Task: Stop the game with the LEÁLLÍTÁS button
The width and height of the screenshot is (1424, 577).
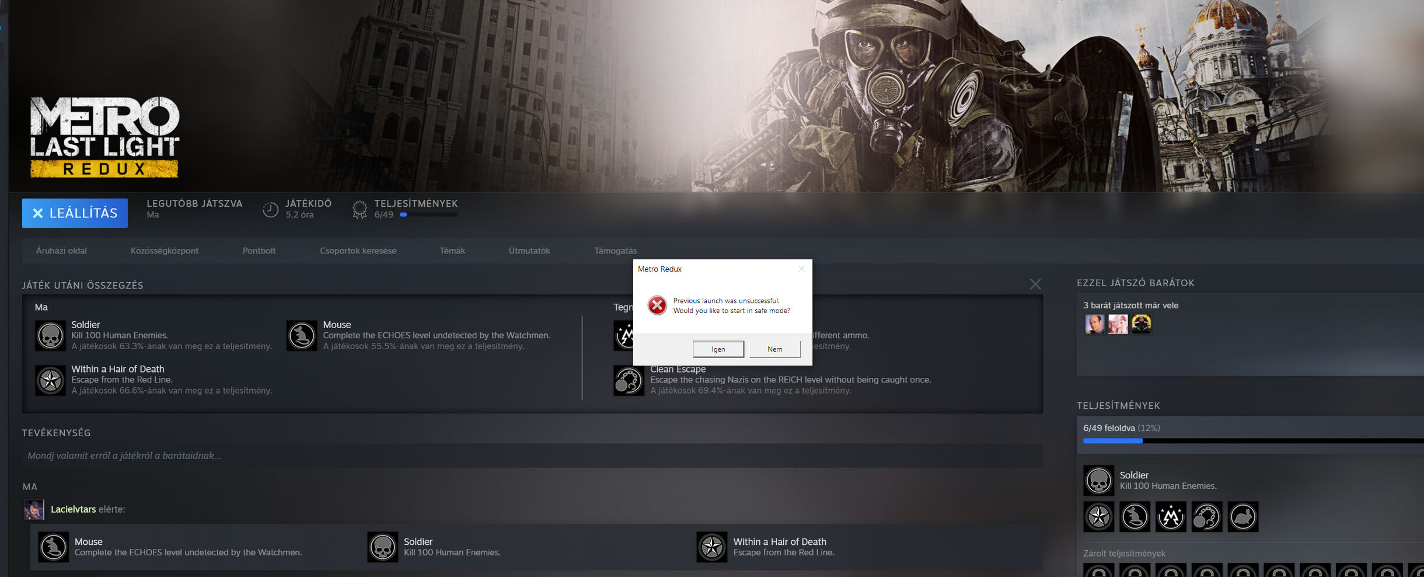Action: (75, 213)
